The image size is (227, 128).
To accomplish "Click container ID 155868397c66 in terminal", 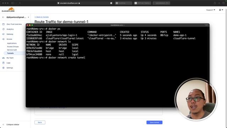I will 34,38.
